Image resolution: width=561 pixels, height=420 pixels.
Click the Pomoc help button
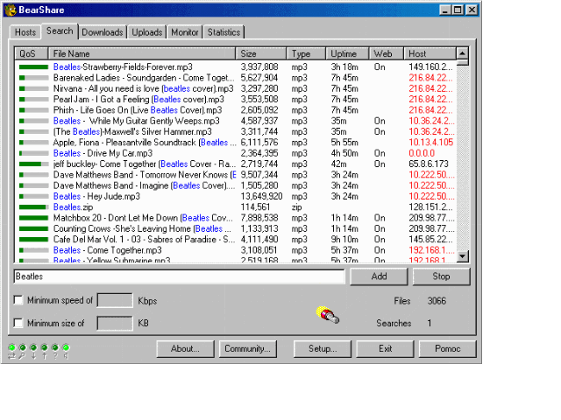click(x=448, y=348)
